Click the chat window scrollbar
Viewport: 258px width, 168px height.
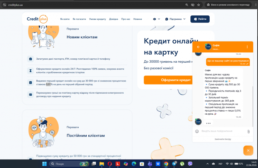[x=253, y=106]
